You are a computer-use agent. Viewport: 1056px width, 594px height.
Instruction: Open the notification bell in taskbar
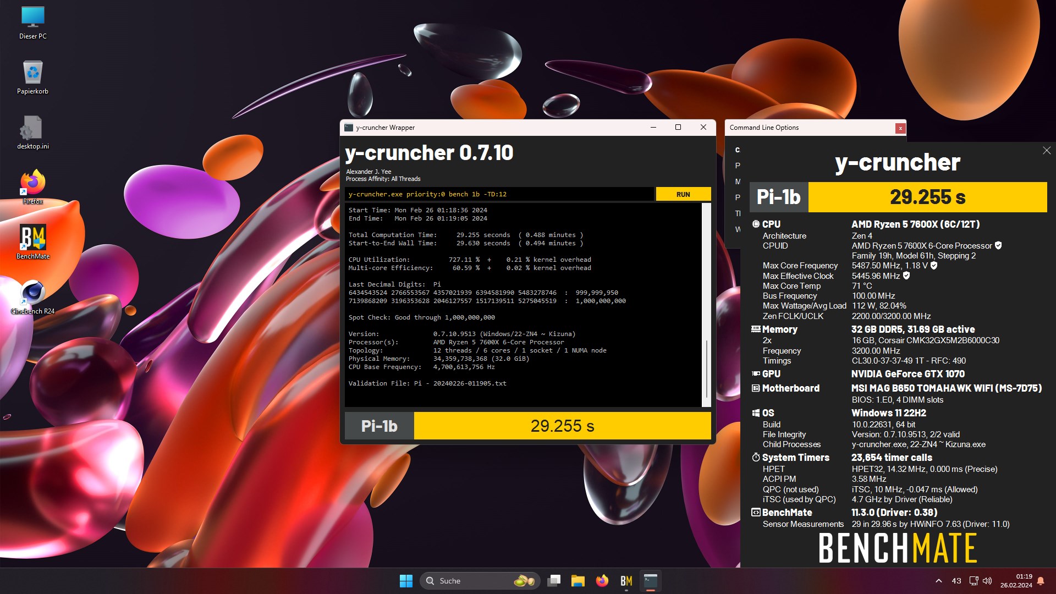coord(1041,581)
